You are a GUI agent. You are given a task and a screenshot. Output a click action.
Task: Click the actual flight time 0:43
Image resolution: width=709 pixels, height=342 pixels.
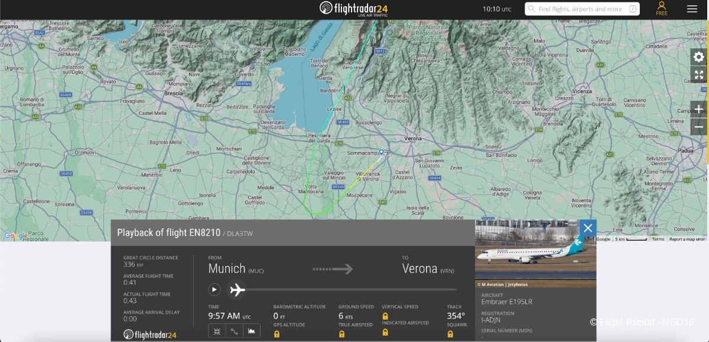130,301
